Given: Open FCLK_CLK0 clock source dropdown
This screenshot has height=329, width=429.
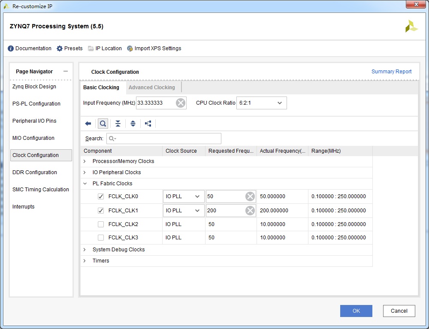Looking at the screenshot, I should (x=184, y=196).
